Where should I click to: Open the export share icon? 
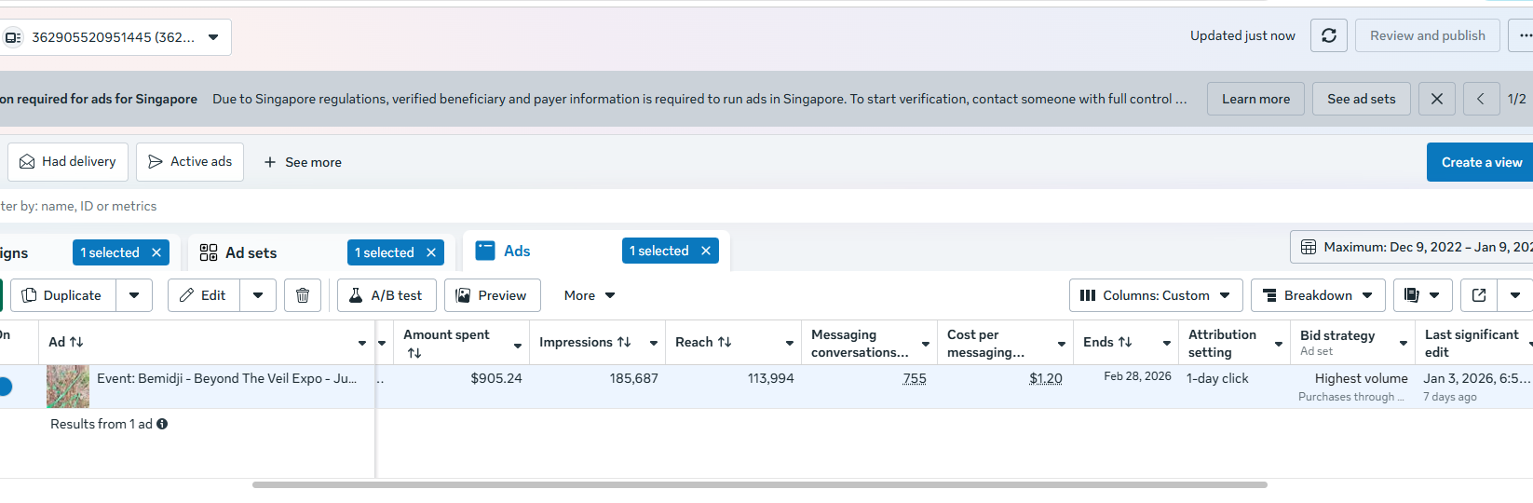(x=1479, y=295)
